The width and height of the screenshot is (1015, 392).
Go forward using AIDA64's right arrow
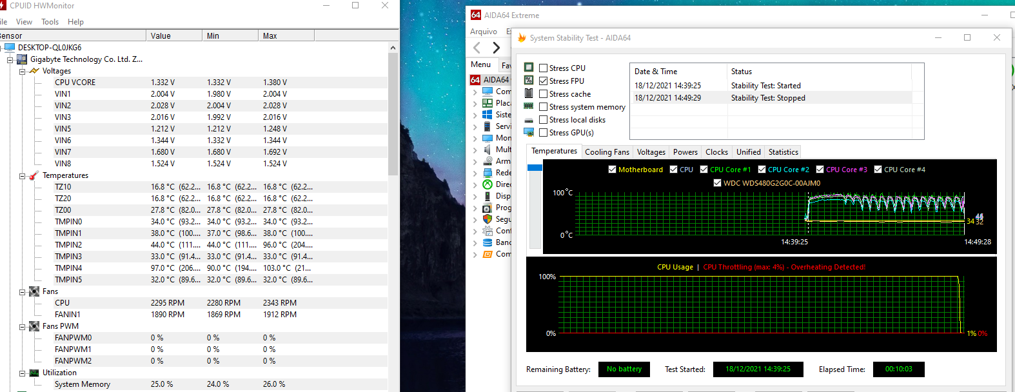496,48
